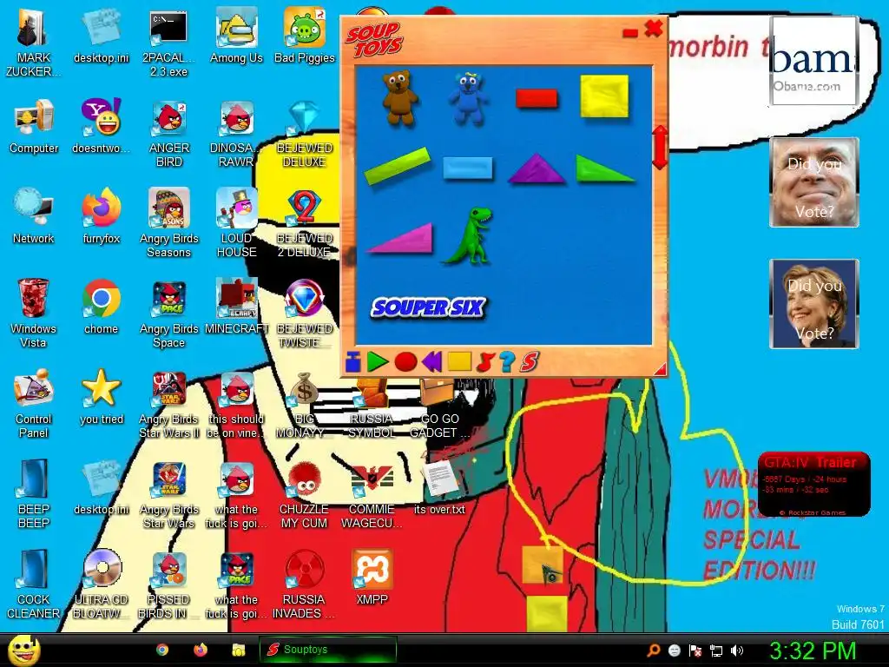Viewport: 889px width, 667px height.
Task: Click the yellow stop square button
Action: coord(459,361)
